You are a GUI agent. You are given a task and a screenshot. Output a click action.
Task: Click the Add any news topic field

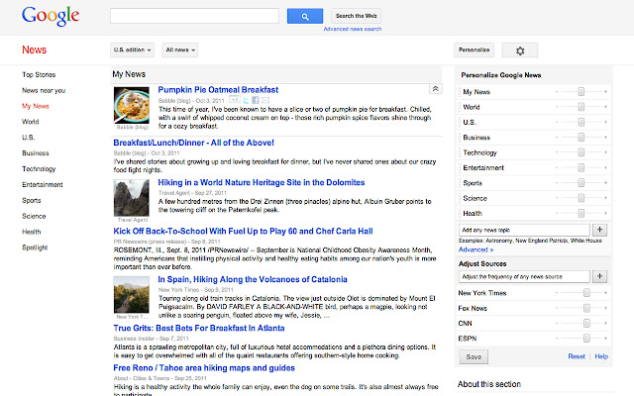524,230
